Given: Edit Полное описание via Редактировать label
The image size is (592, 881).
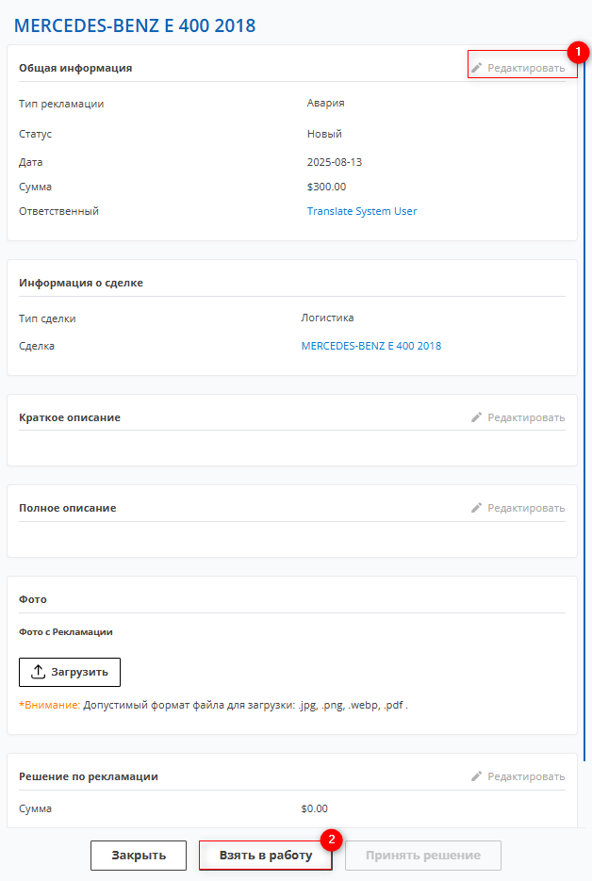Looking at the screenshot, I should [526, 508].
